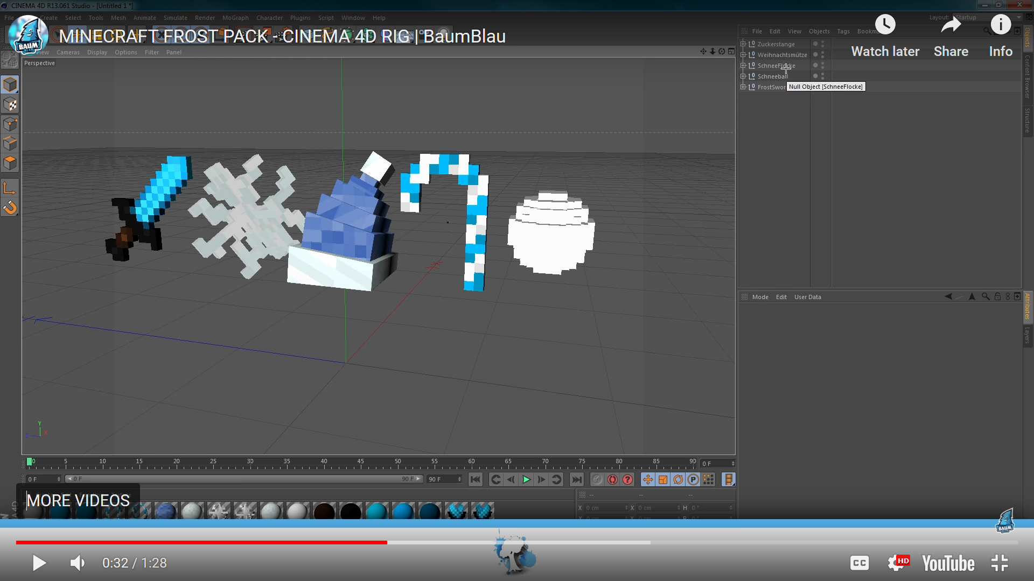Open viewport Cameras menu
This screenshot has height=581, width=1034.
coord(68,52)
